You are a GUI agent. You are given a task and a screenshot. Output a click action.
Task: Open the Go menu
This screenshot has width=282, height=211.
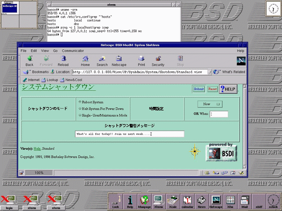[x=55, y=51]
